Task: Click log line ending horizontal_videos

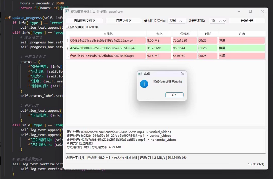Action: (x=122, y=140)
